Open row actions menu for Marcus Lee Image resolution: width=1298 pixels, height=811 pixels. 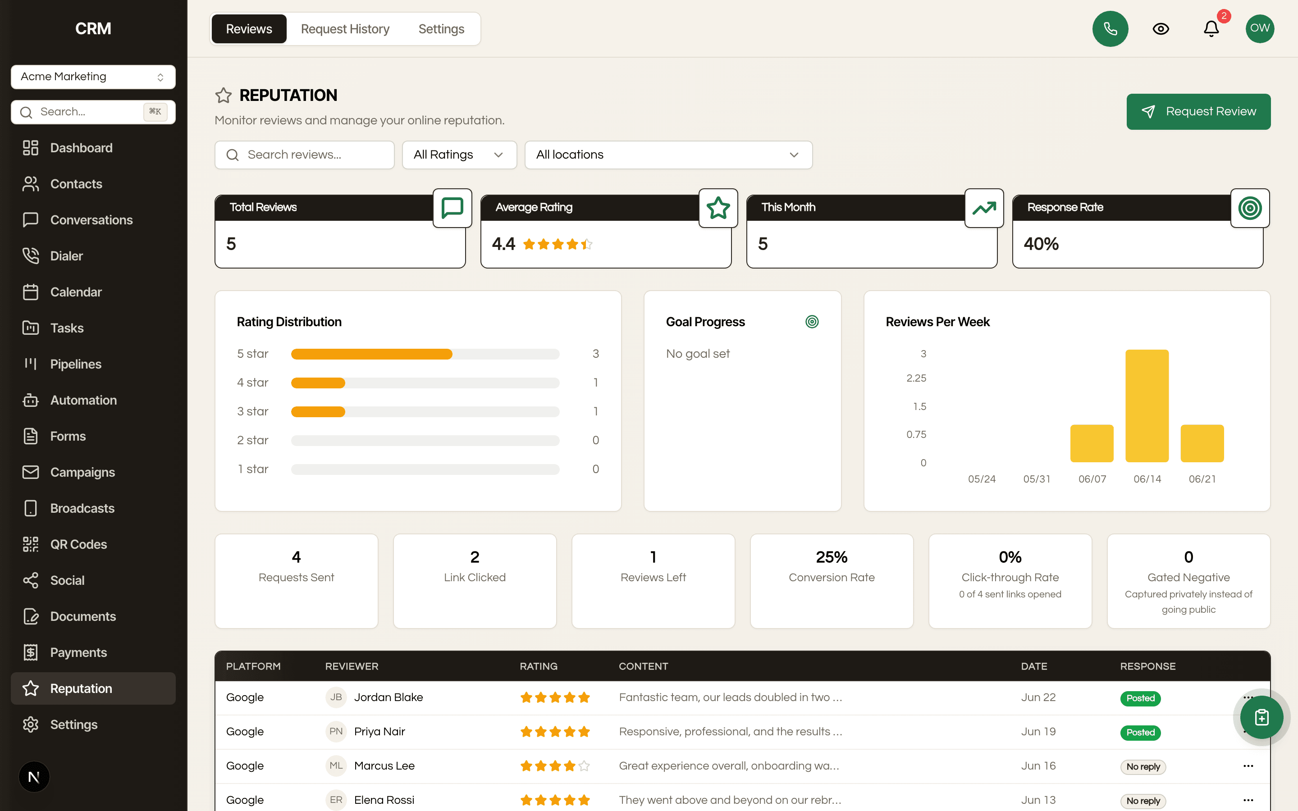pyautogui.click(x=1248, y=766)
